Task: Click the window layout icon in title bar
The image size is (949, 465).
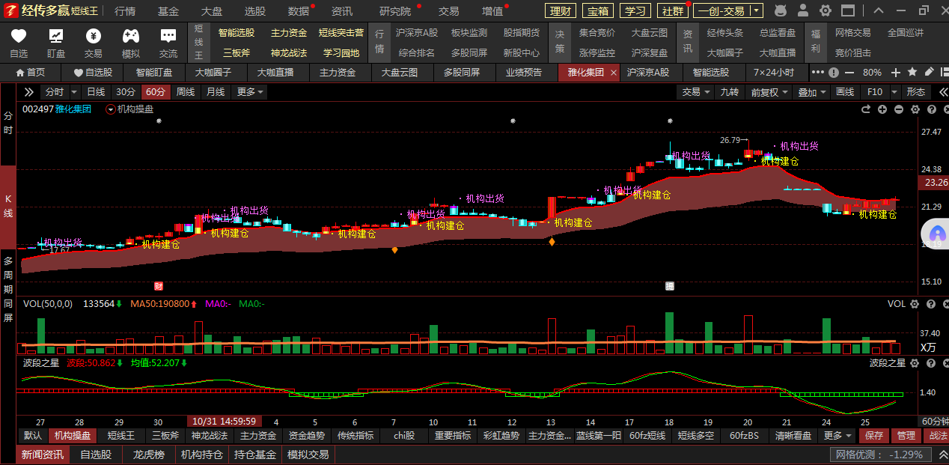Action: click(x=849, y=10)
